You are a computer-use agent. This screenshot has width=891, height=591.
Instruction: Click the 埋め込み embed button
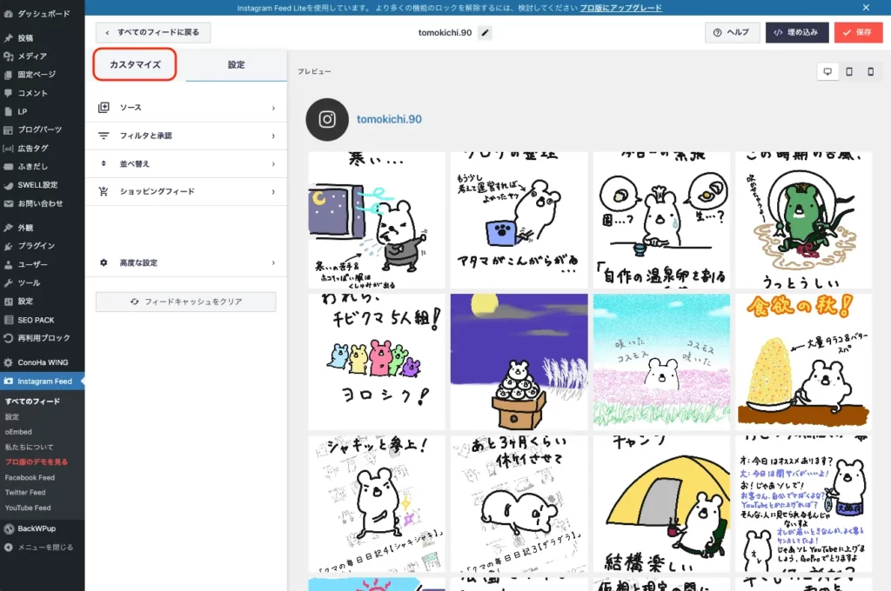coord(797,32)
